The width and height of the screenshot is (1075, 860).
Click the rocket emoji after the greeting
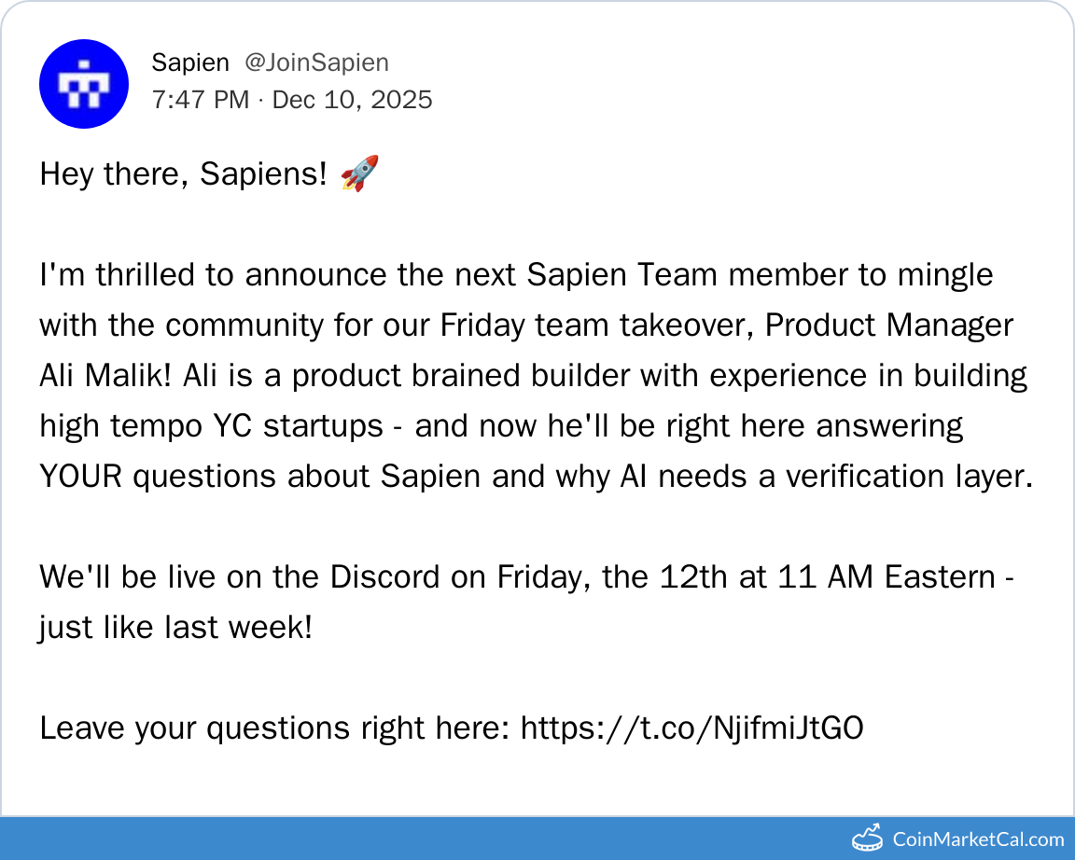[359, 173]
